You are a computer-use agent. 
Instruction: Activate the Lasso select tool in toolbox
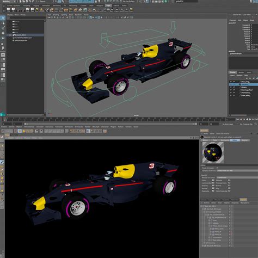[3, 23]
